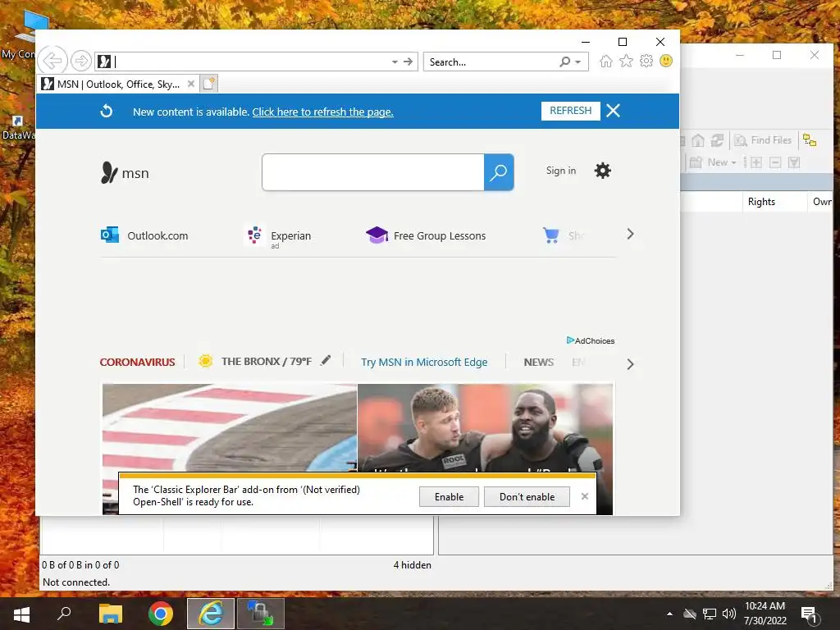Edit weather location with pencil icon
The height and width of the screenshot is (630, 840).
pos(325,361)
